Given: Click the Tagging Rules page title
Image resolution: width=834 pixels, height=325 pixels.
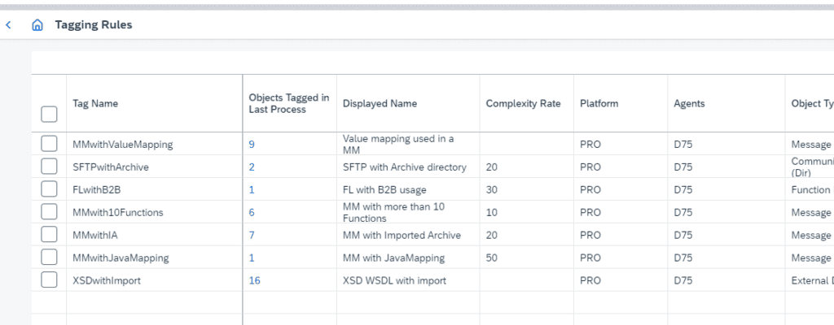Looking at the screenshot, I should (94, 25).
